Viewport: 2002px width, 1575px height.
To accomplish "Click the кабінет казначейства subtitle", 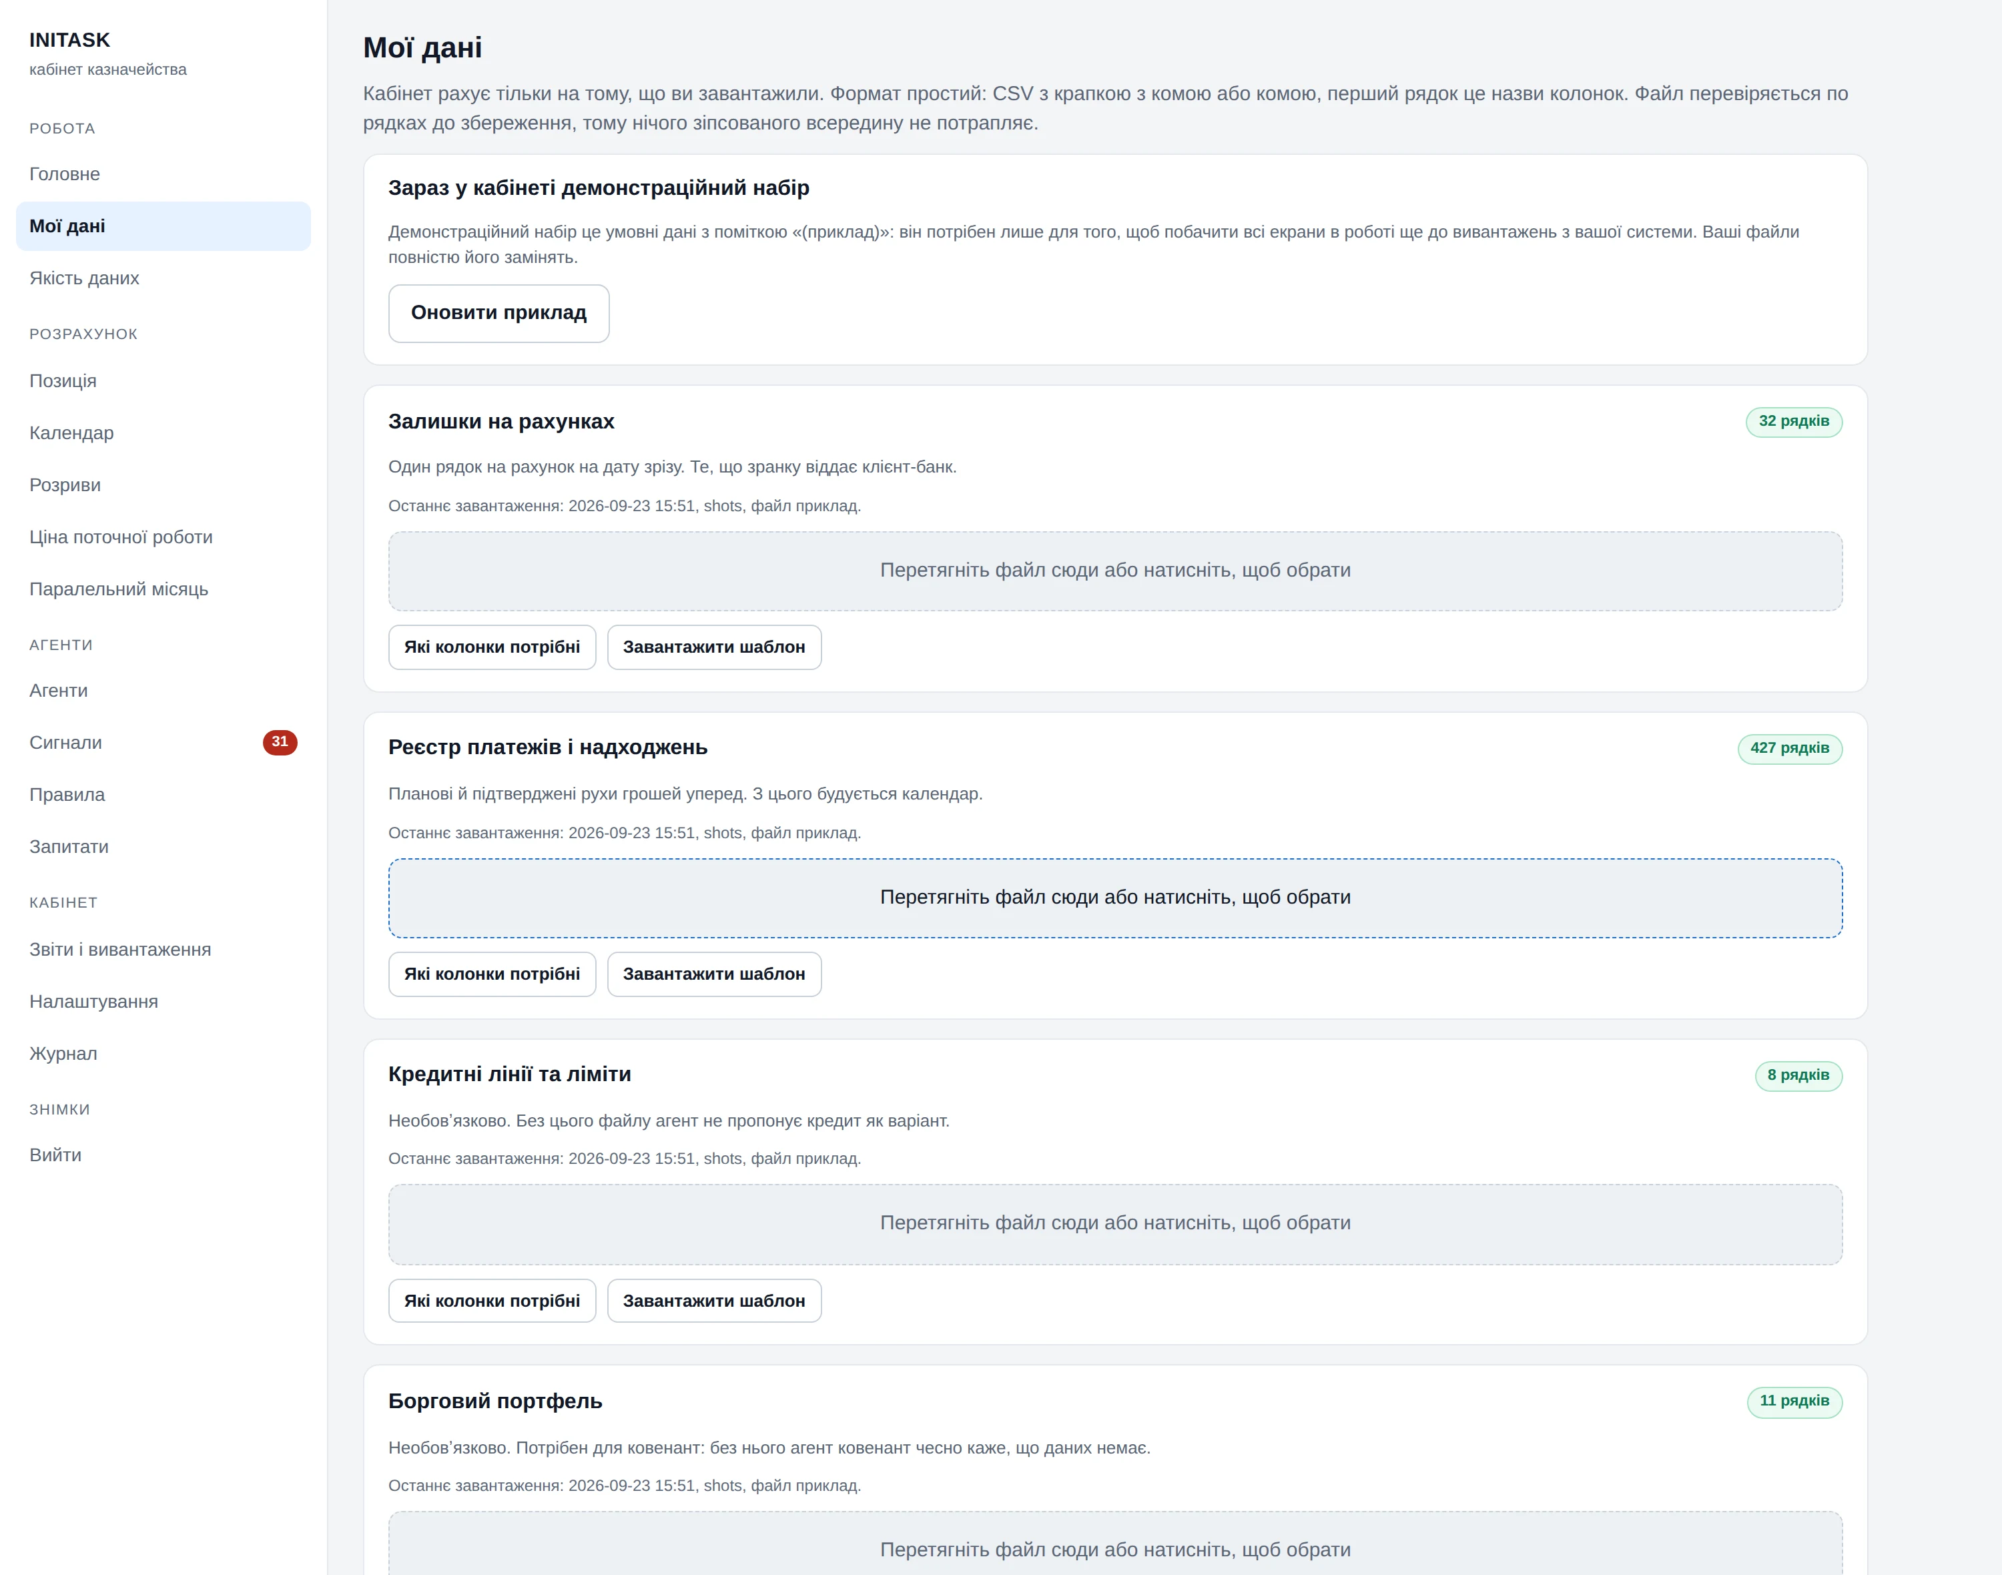I will point(108,70).
